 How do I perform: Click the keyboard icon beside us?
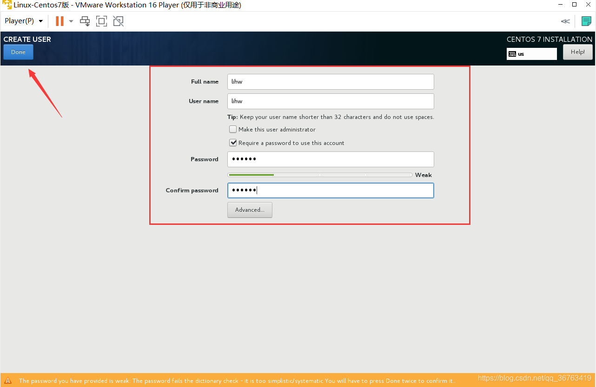point(512,54)
